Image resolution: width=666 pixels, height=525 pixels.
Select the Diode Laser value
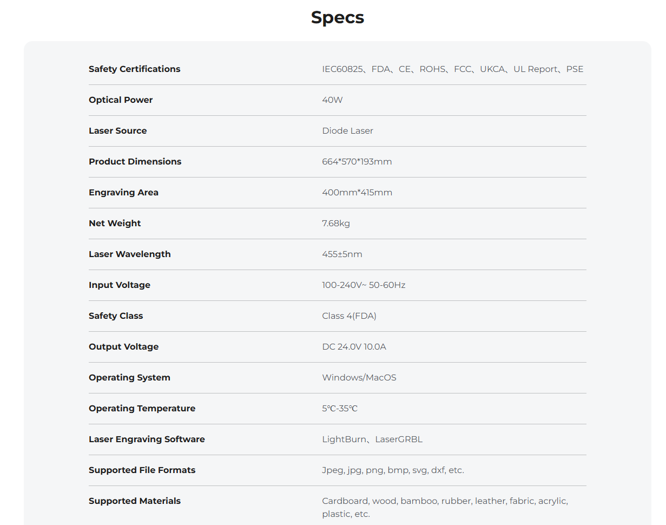(347, 130)
